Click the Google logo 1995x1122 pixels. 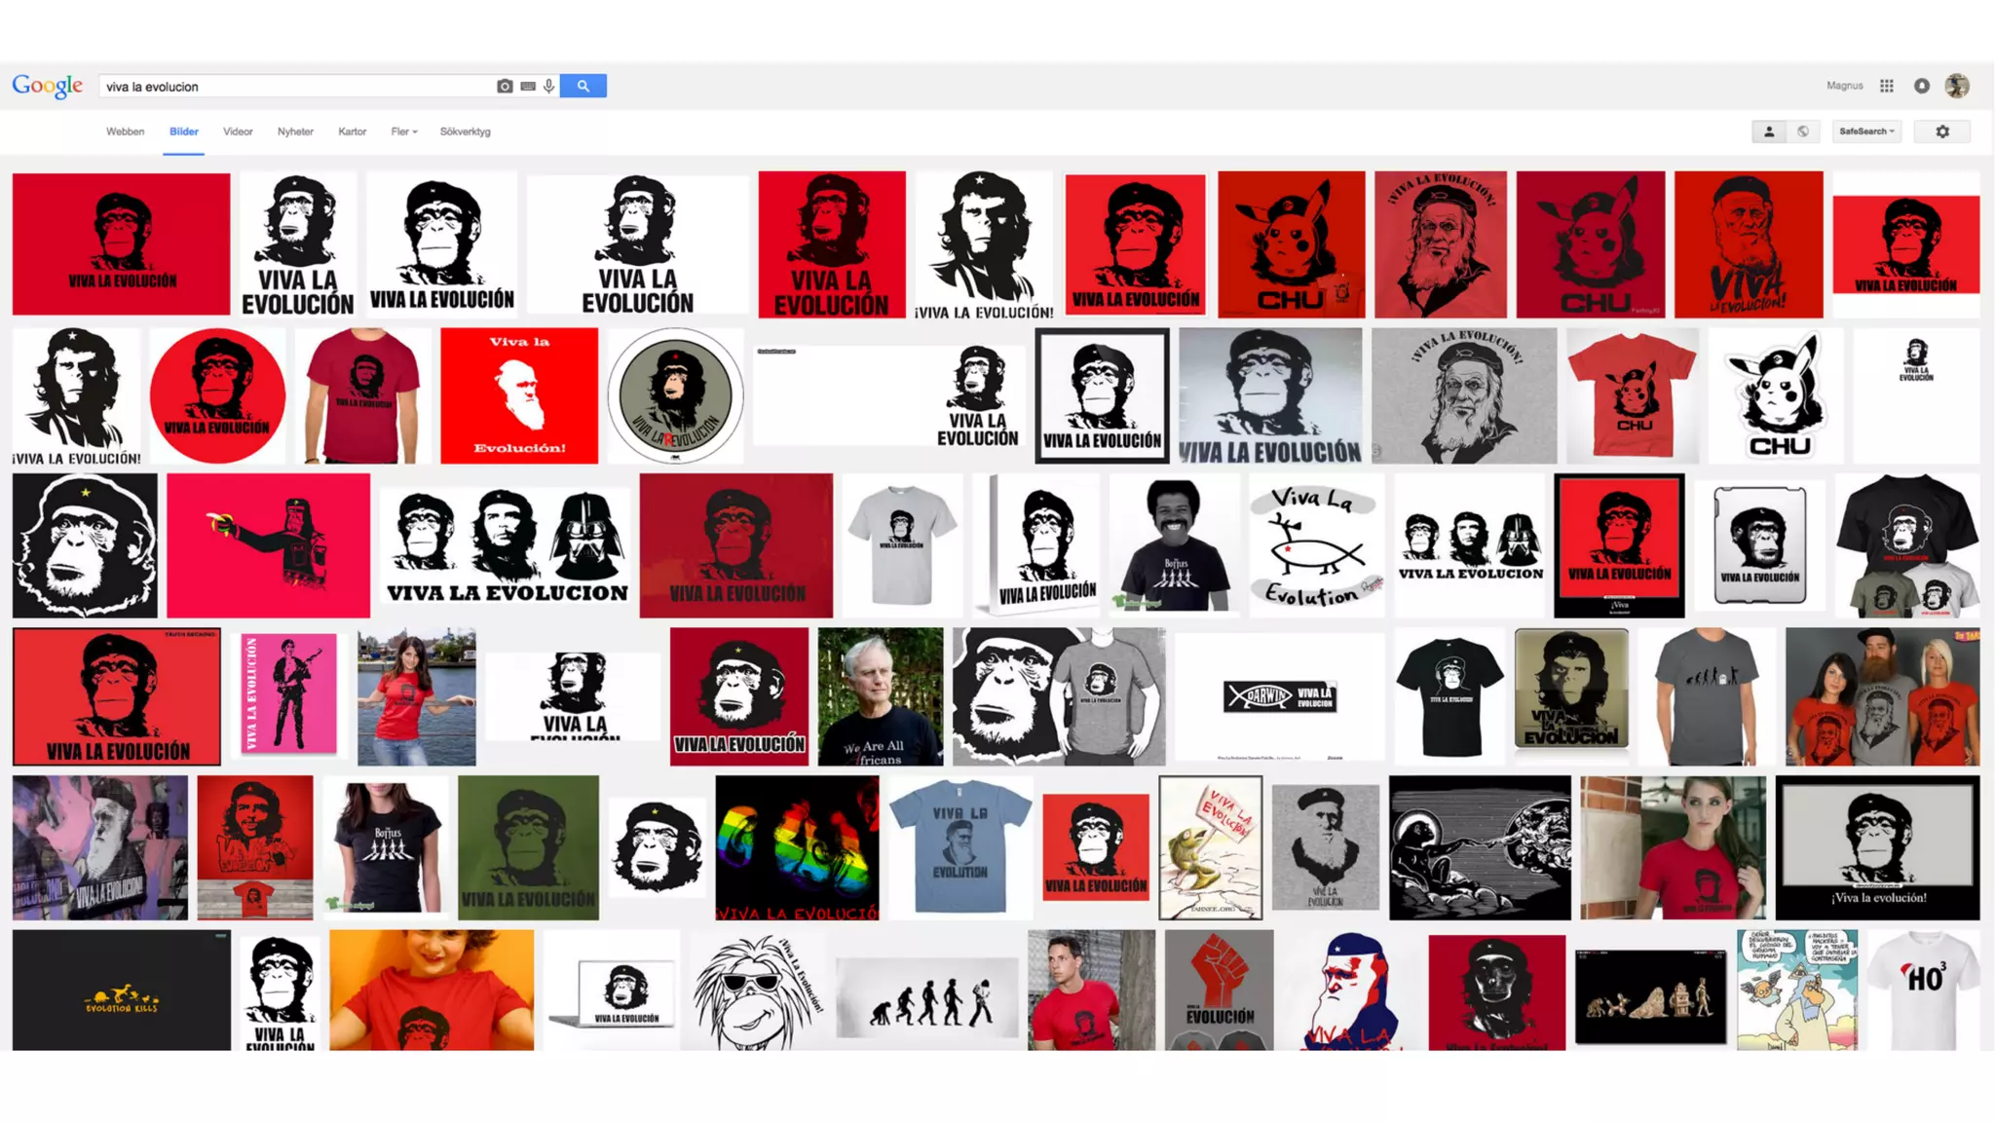click(x=47, y=86)
